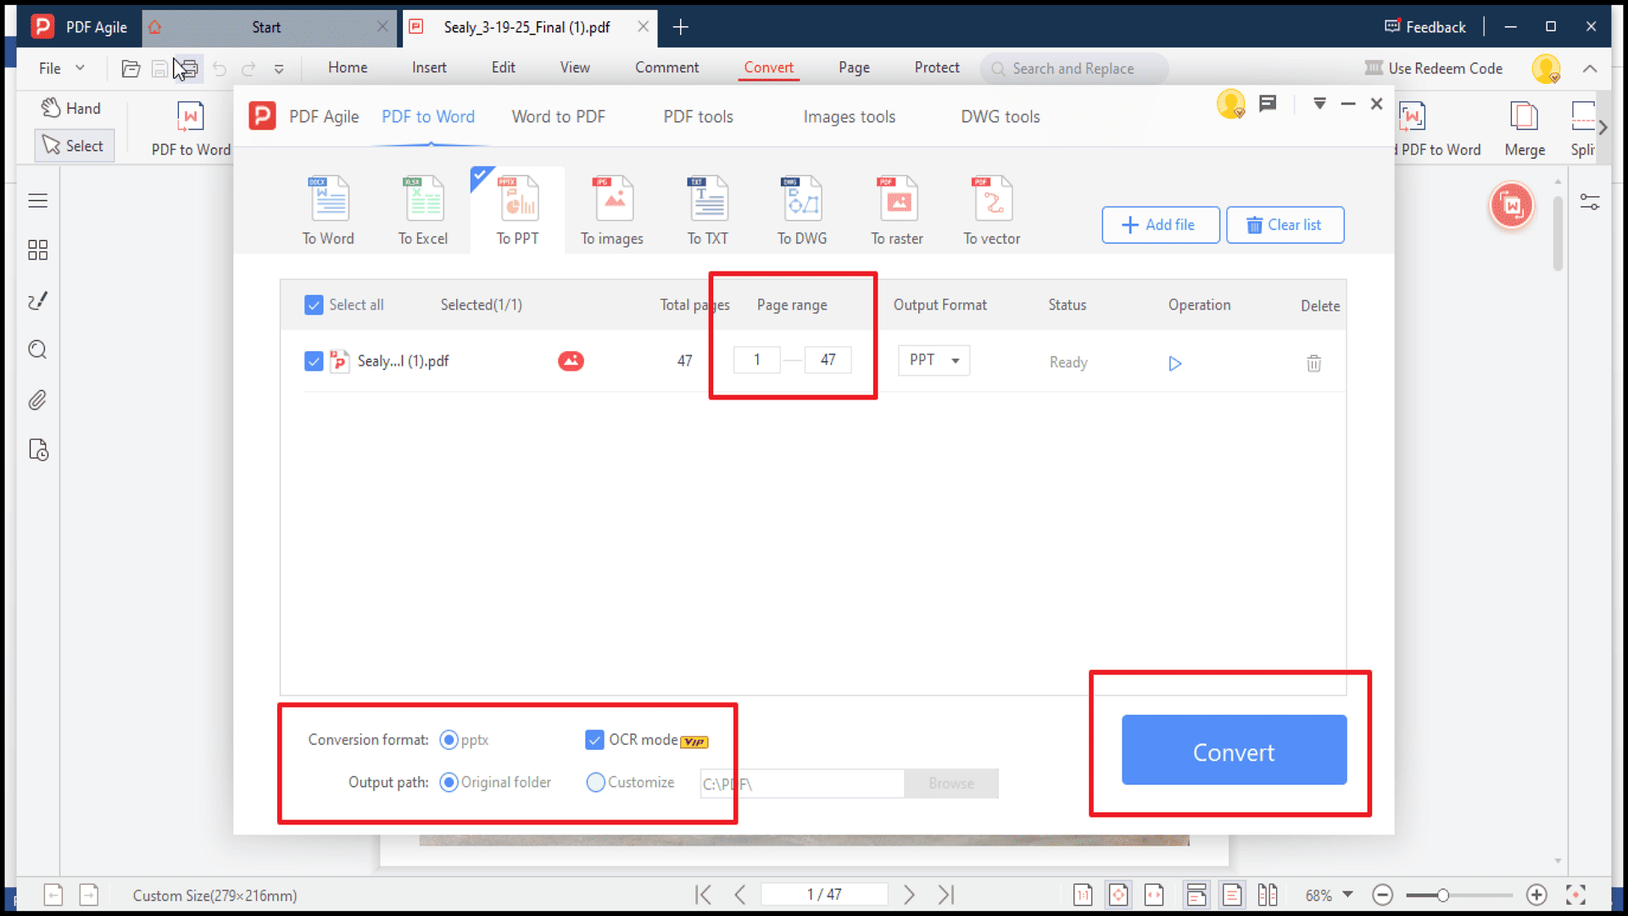Open the document security sidebar icon
The width and height of the screenshot is (1628, 916).
click(x=38, y=450)
